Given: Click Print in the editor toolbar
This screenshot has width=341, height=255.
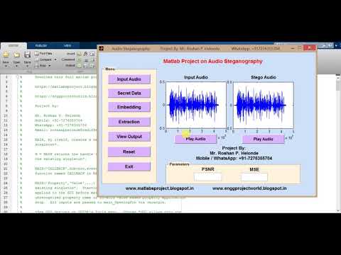Looking at the screenshot, I should (x=40, y=65).
